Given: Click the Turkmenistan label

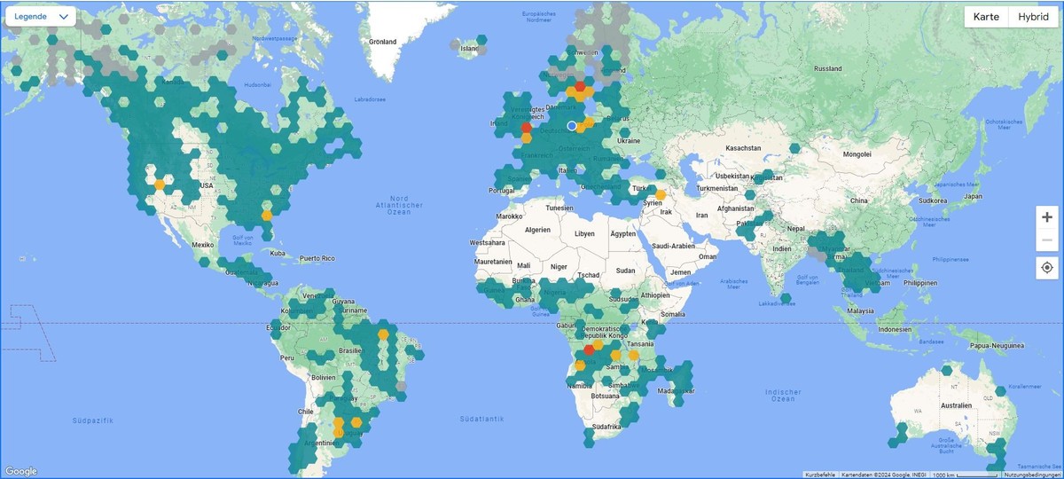Looking at the screenshot, I should tap(719, 188).
